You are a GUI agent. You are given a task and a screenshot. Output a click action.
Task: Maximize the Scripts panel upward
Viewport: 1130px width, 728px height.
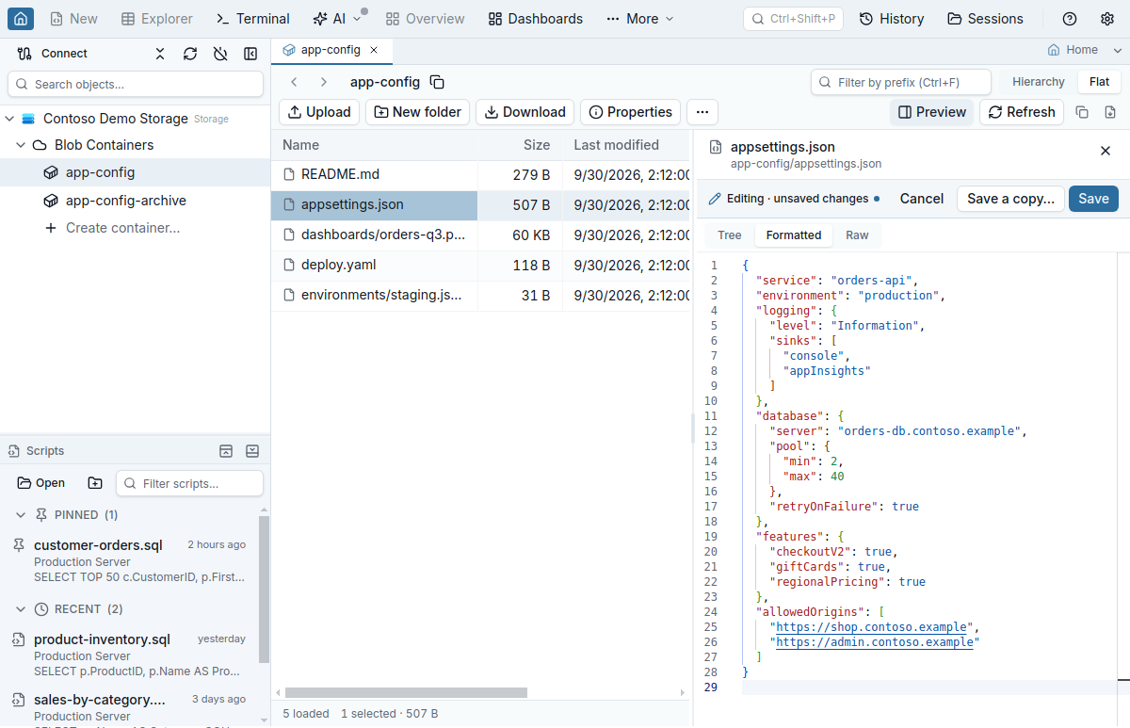[226, 451]
